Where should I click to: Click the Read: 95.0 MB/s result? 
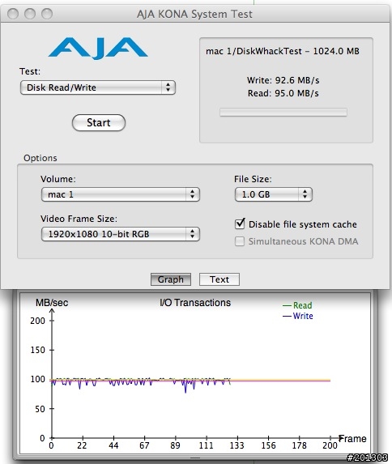pos(283,93)
